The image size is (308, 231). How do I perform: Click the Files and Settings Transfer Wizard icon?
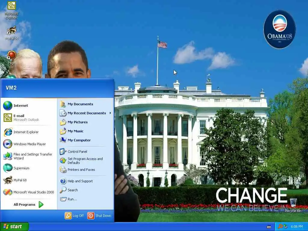(x=8, y=156)
